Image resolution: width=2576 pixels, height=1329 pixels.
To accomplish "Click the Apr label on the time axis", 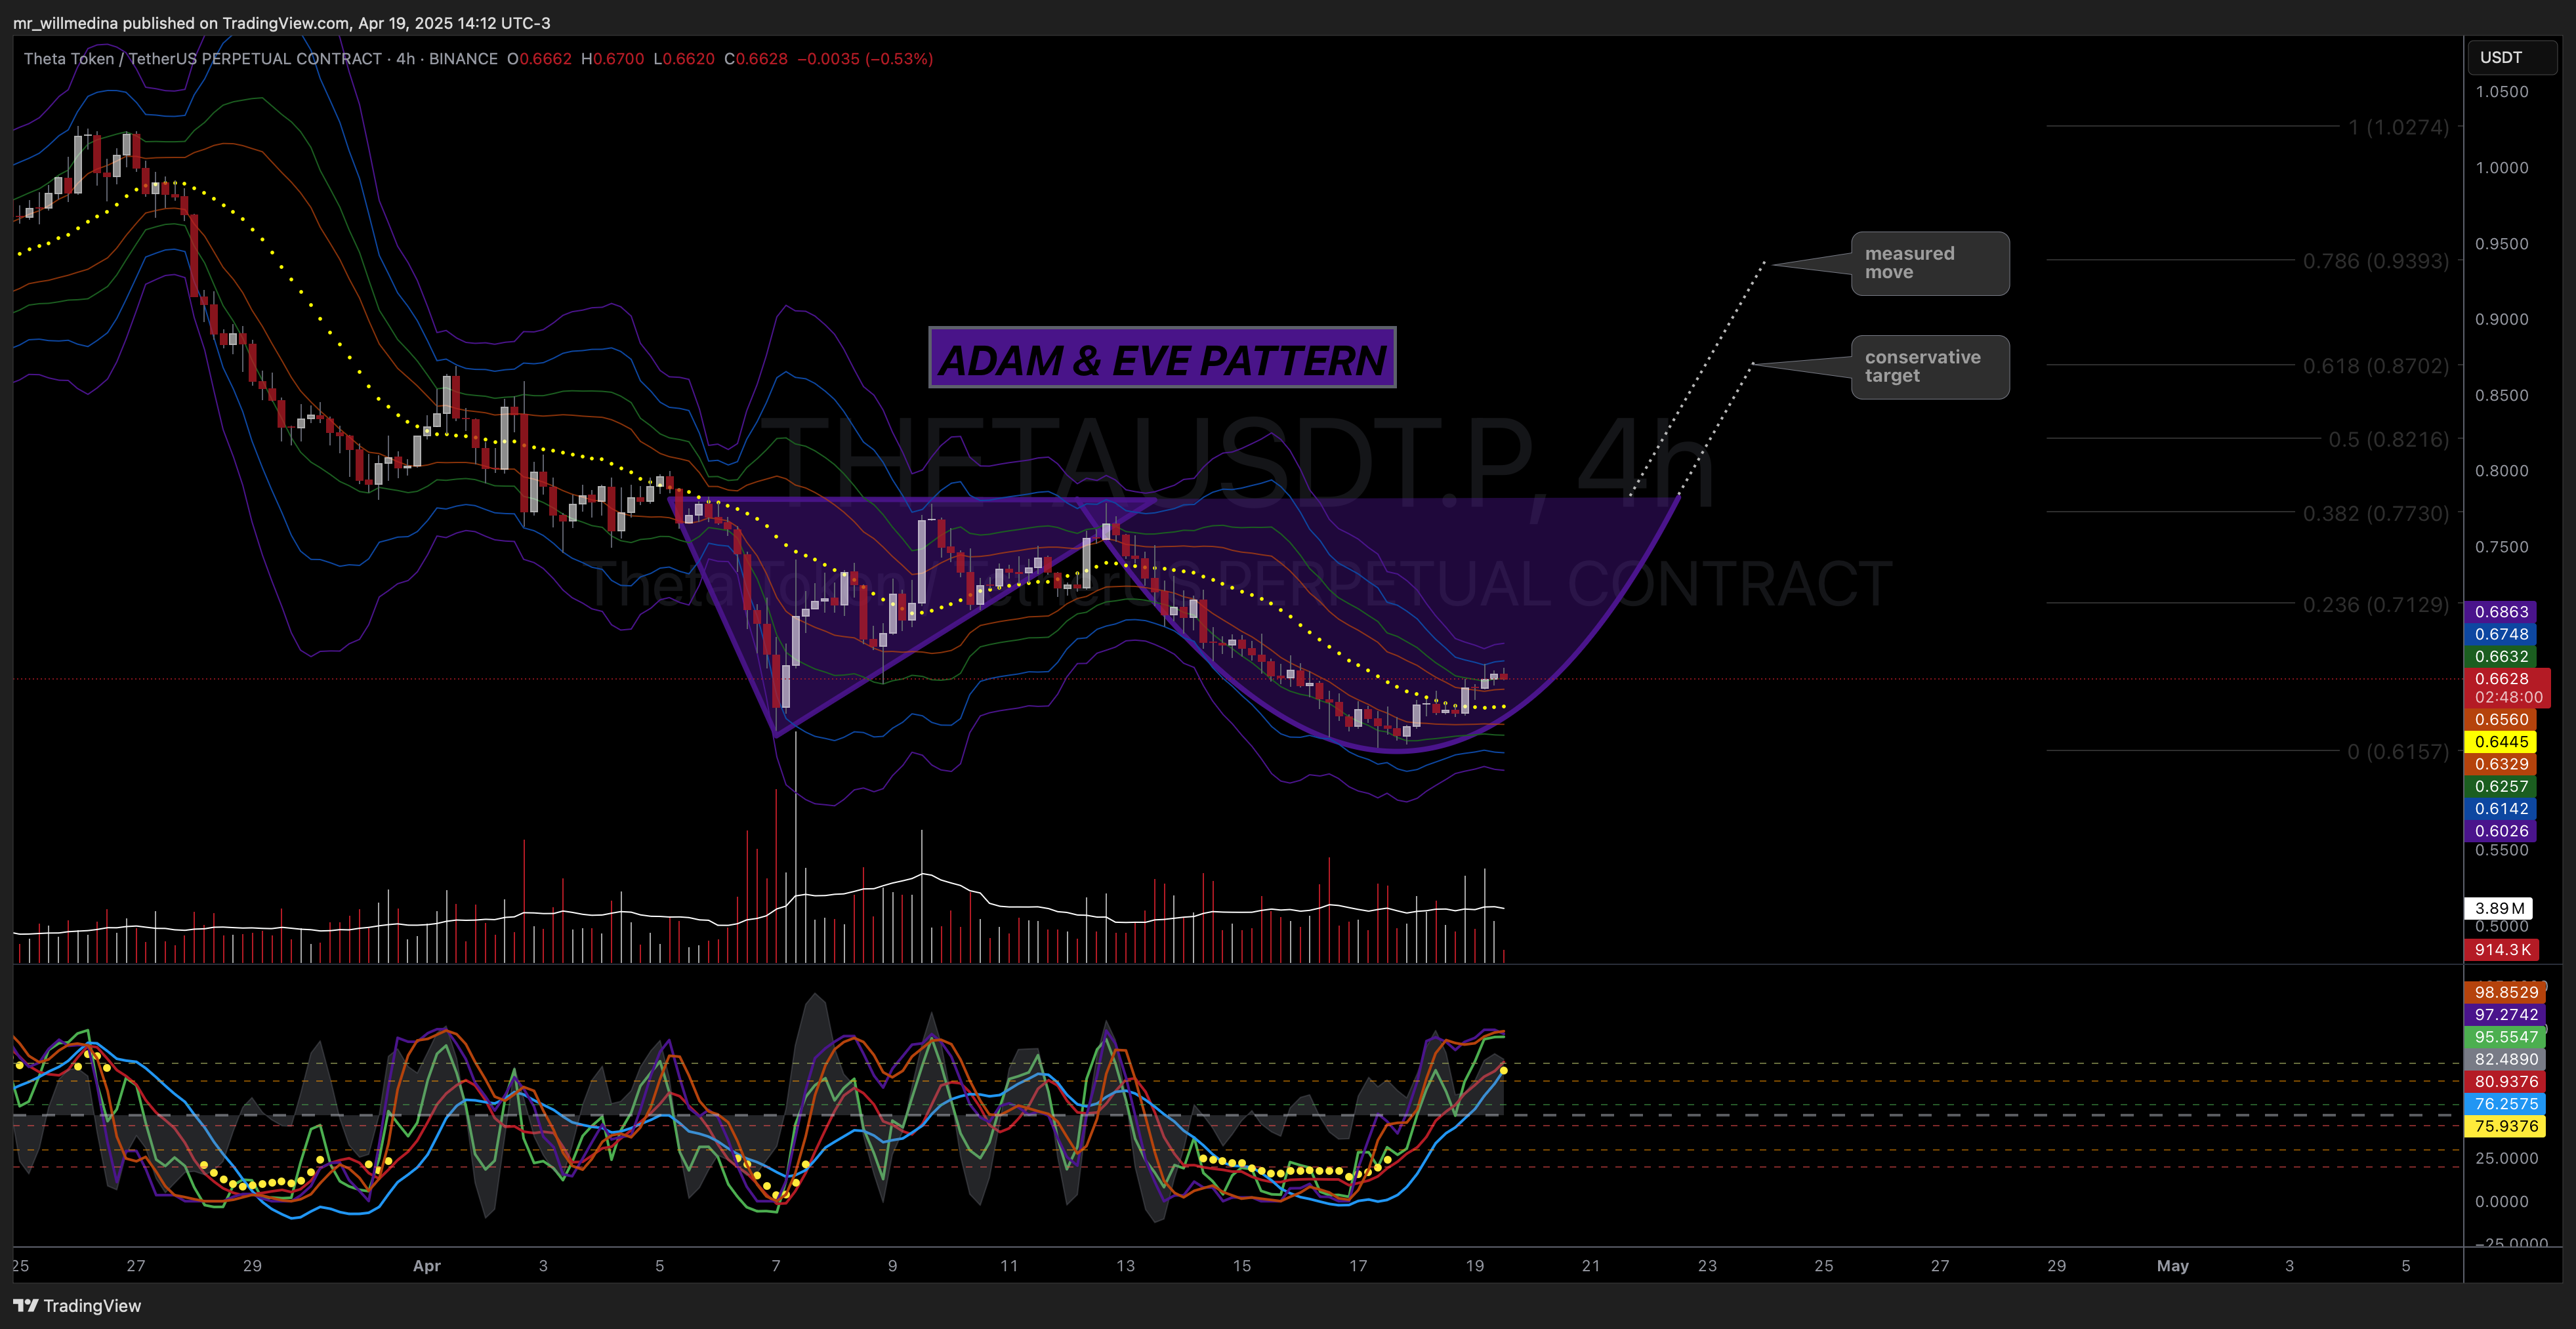I will [x=427, y=1266].
